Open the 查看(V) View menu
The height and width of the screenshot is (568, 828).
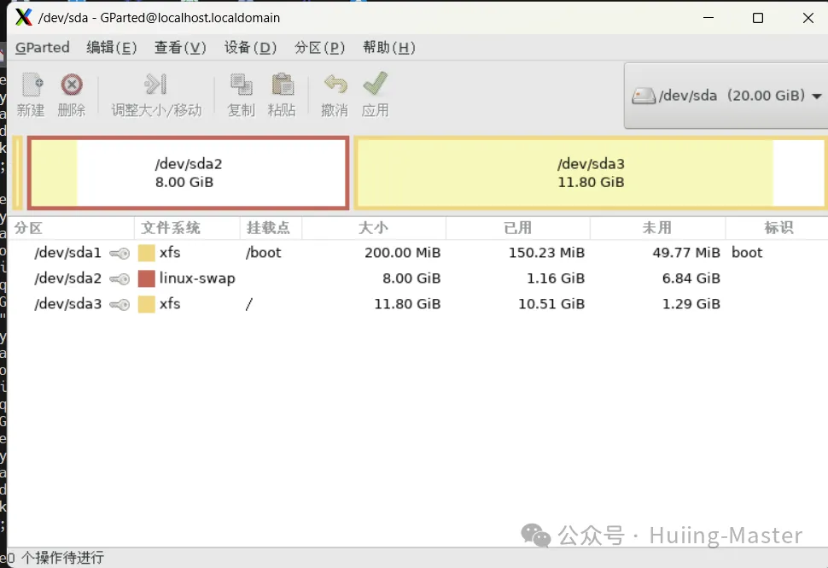coord(180,48)
